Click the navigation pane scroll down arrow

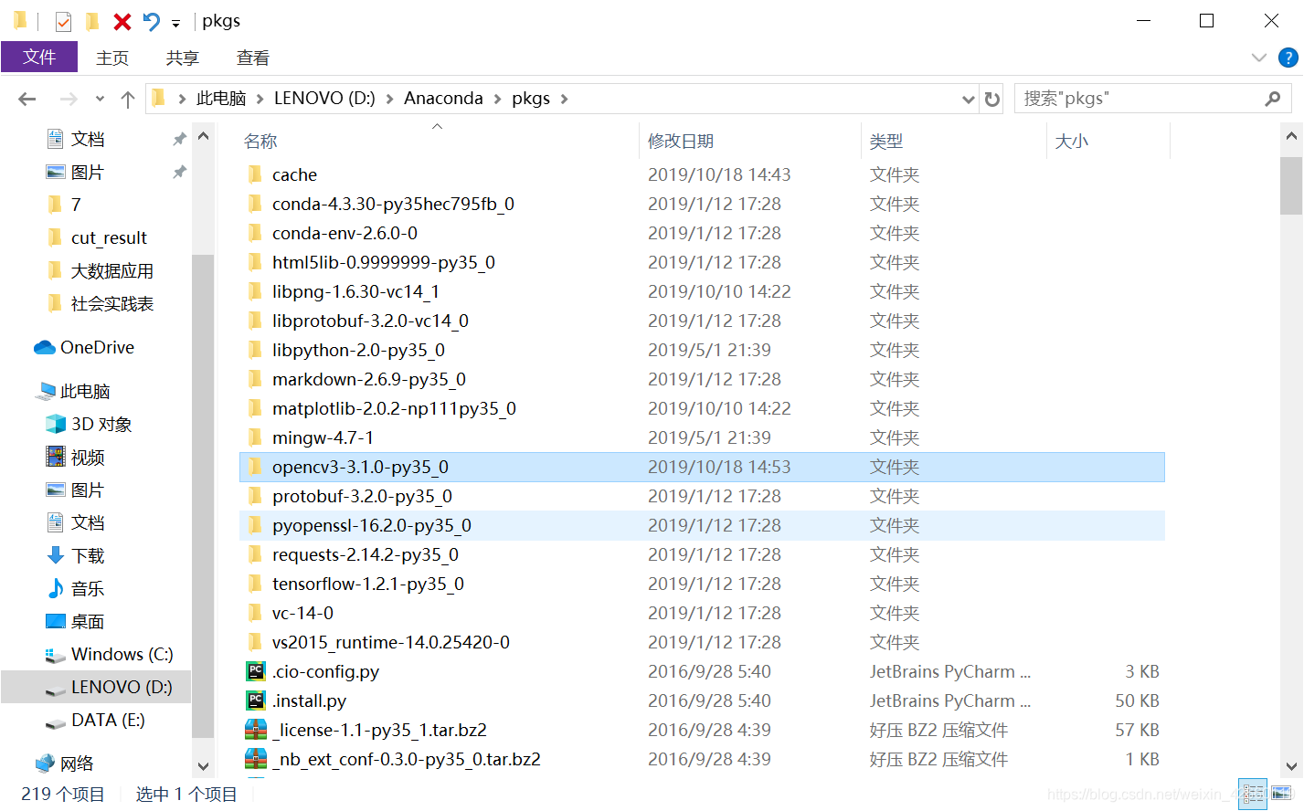click(x=203, y=766)
